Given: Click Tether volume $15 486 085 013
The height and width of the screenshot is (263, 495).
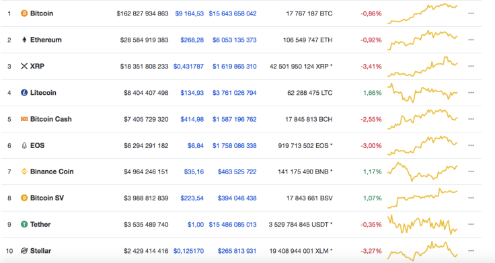Looking at the screenshot, I should click(233, 225).
